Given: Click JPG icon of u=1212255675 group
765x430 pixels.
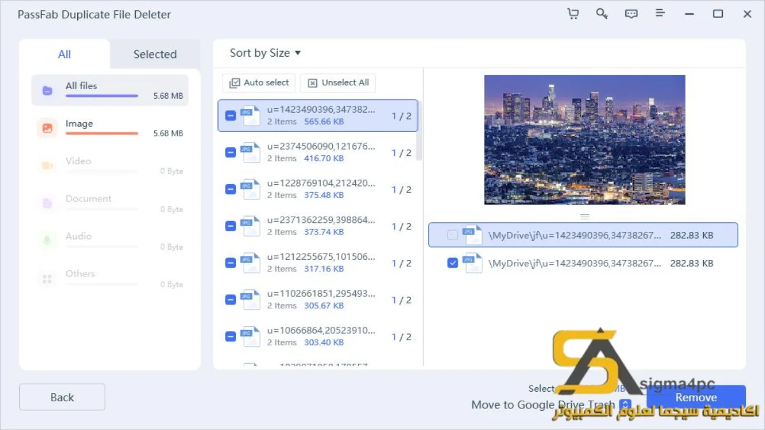Looking at the screenshot, I should click(x=251, y=263).
